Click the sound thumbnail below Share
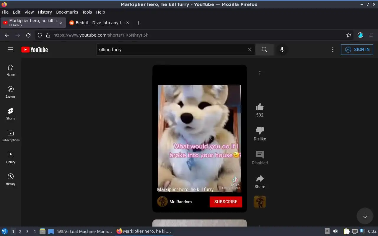378x236 pixels. (x=260, y=202)
